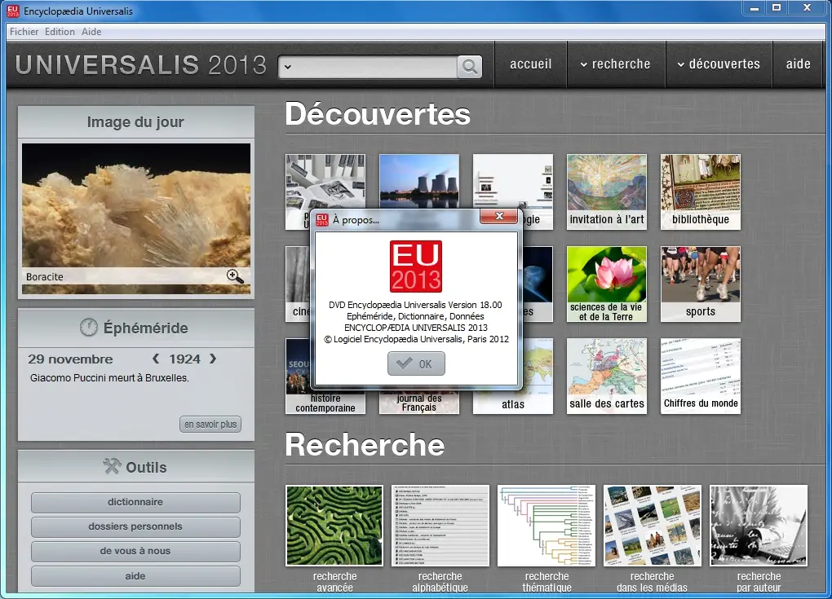
Task: Open the bibliothèque tile
Action: tap(701, 192)
